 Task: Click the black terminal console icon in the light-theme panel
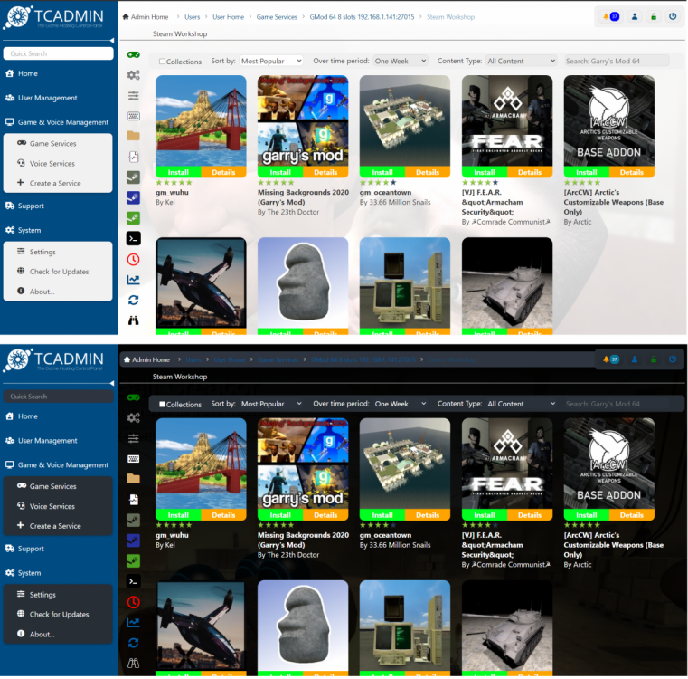(133, 238)
